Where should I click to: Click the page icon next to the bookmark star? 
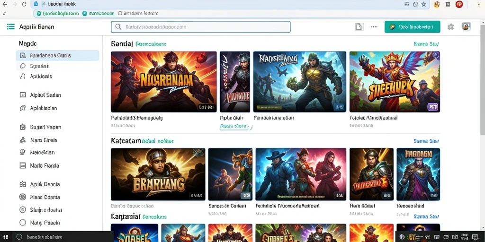[x=415, y=4]
